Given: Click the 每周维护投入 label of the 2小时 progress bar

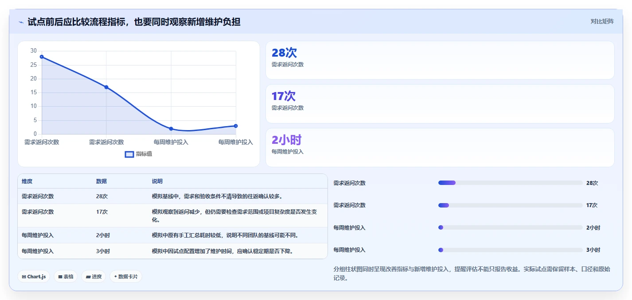Looking at the screenshot, I should click(350, 227).
